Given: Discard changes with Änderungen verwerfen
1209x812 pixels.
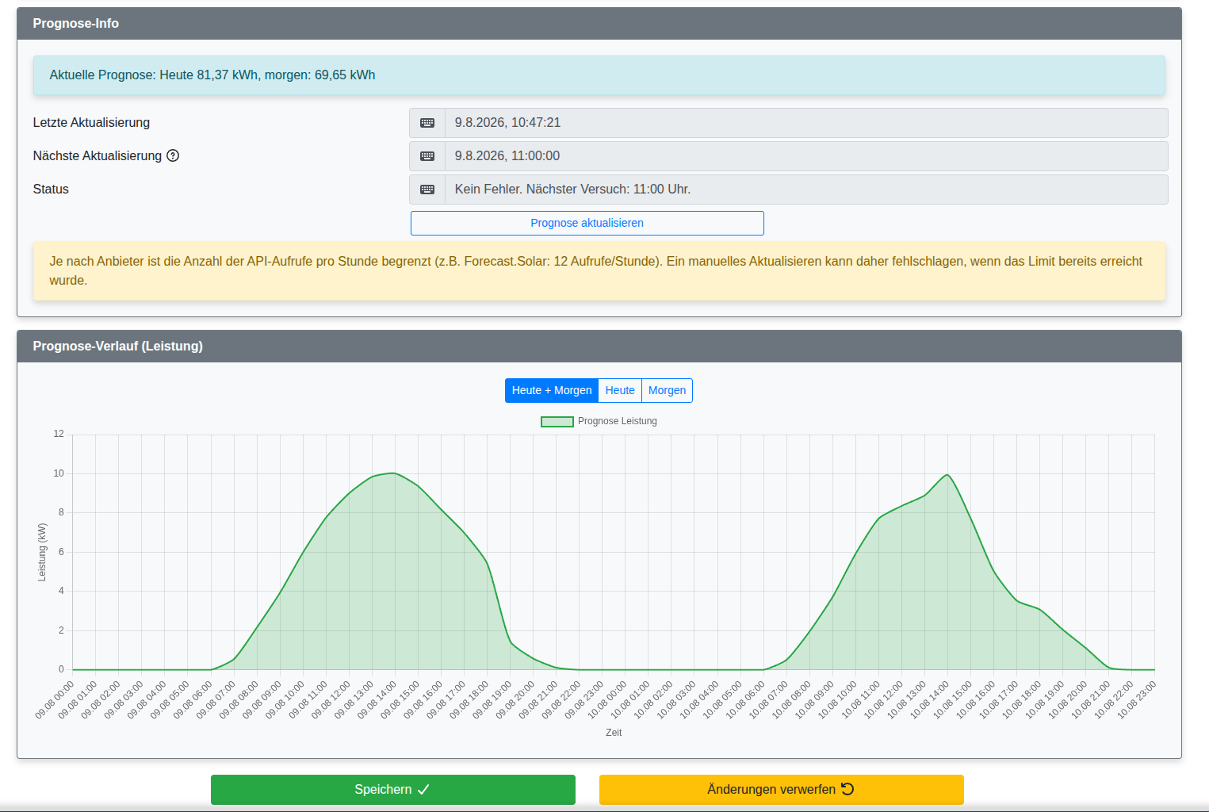Looking at the screenshot, I should click(782, 790).
